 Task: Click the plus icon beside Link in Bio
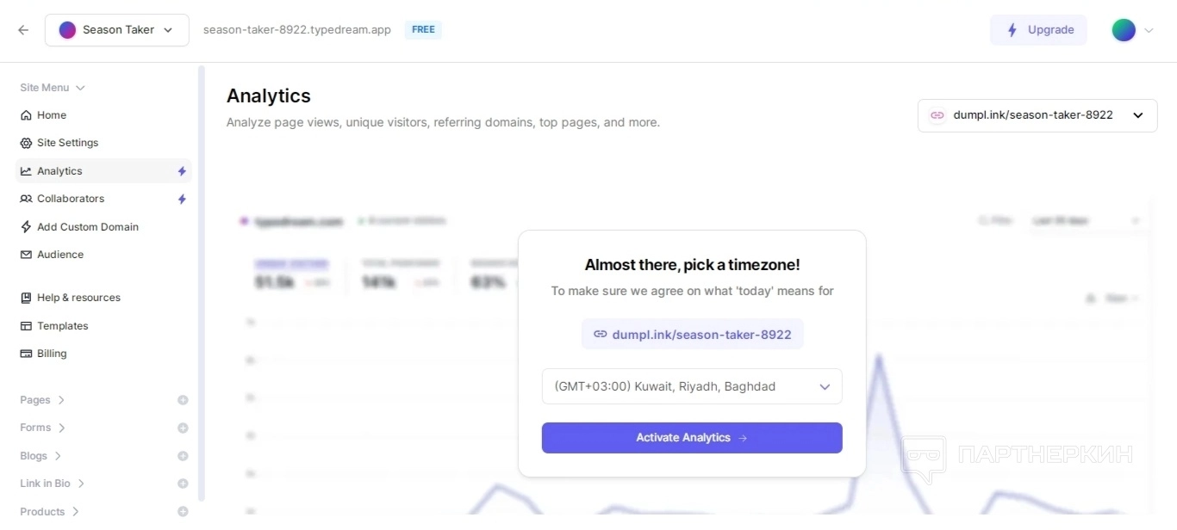pos(183,484)
